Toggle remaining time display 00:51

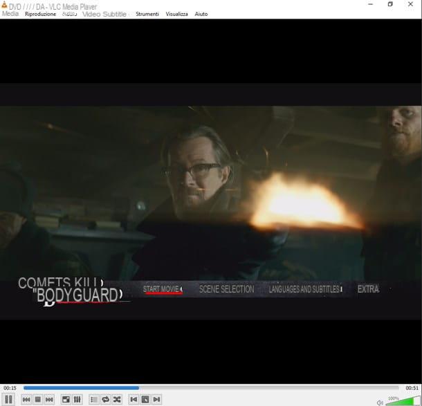pyautogui.click(x=412, y=388)
